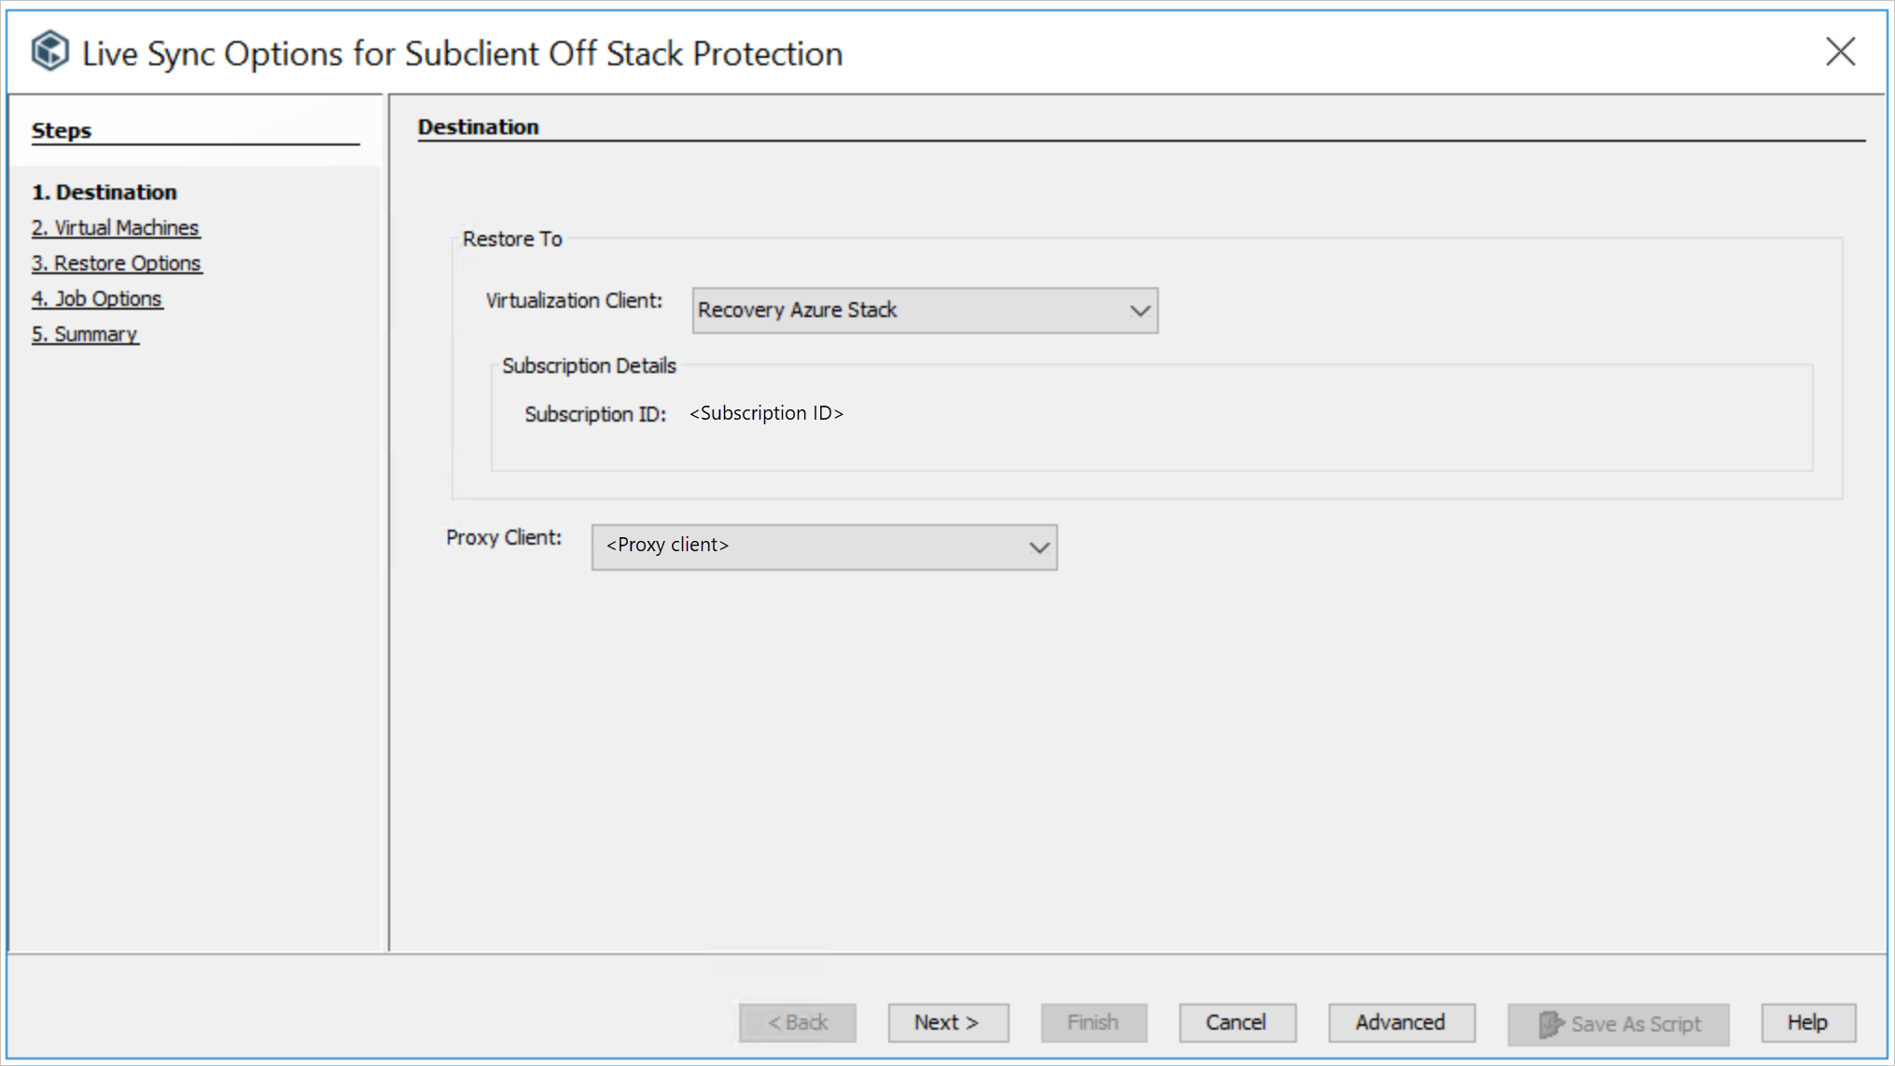The height and width of the screenshot is (1066, 1895).
Task: Click the Job Options step link
Action: pos(98,298)
